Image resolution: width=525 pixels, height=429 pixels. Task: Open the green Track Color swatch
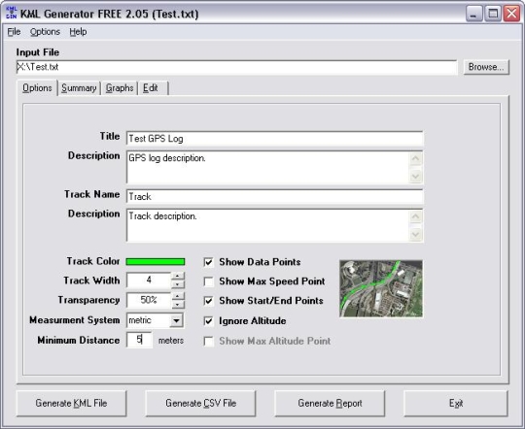coord(156,261)
